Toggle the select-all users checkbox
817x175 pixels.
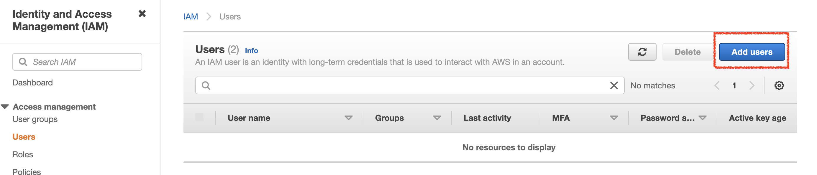coord(199,118)
